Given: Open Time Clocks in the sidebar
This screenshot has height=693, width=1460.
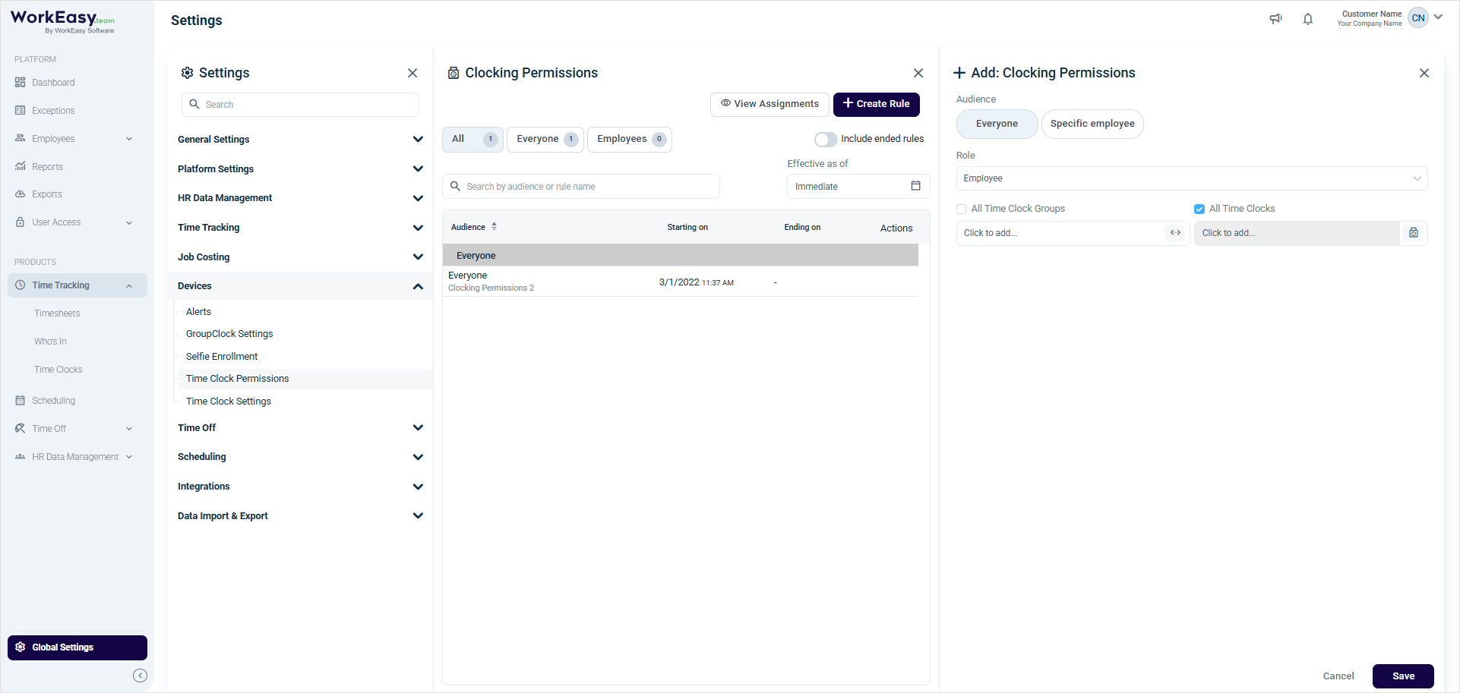Looking at the screenshot, I should (x=58, y=370).
